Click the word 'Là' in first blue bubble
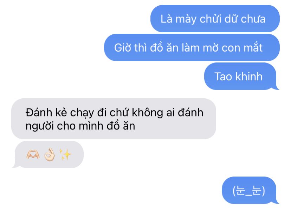The image size is (291, 212). (x=167, y=19)
